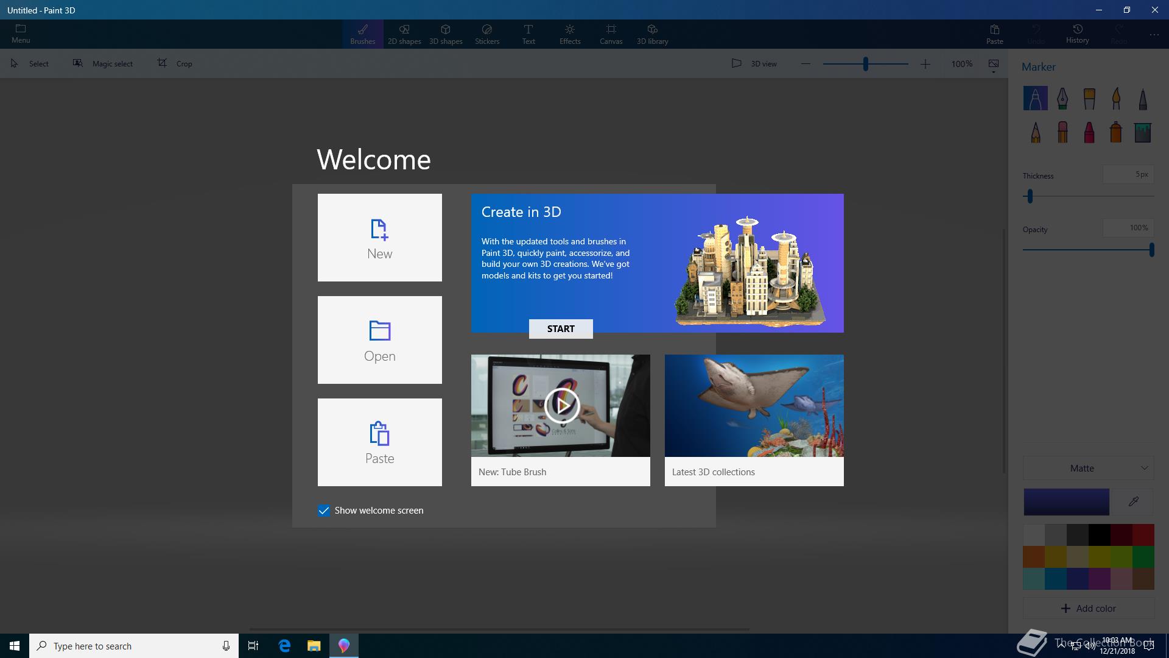
Task: Click the Paste tile on Welcome
Action: (380, 442)
